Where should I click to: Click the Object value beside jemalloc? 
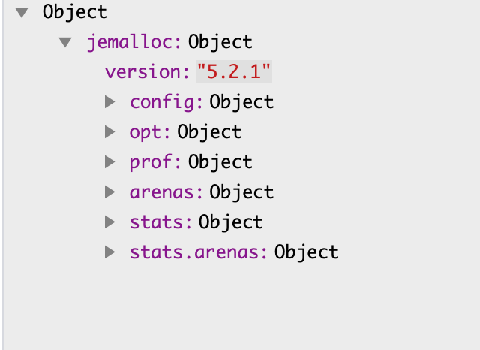click(220, 42)
